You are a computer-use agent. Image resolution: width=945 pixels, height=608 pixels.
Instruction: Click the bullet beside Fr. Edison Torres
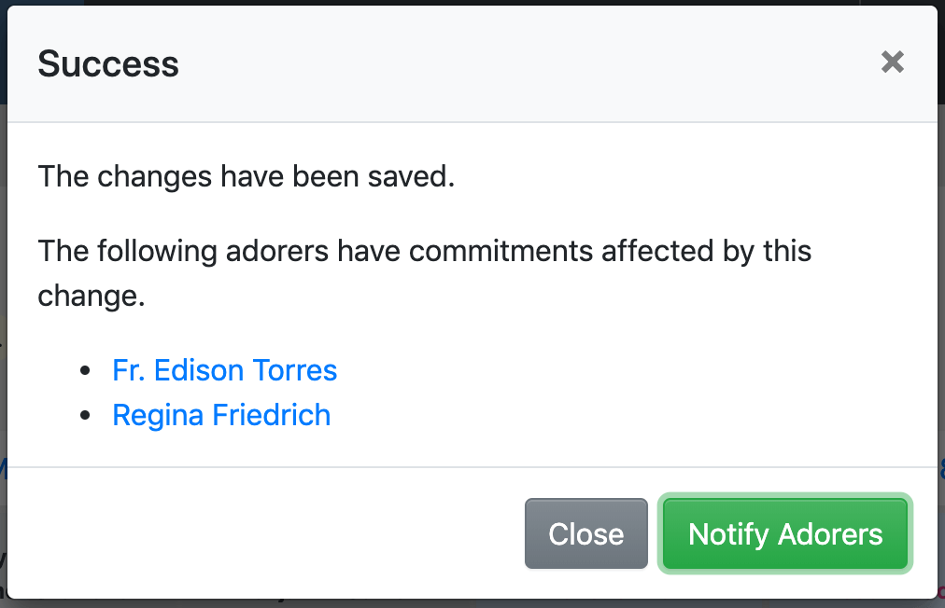point(87,371)
